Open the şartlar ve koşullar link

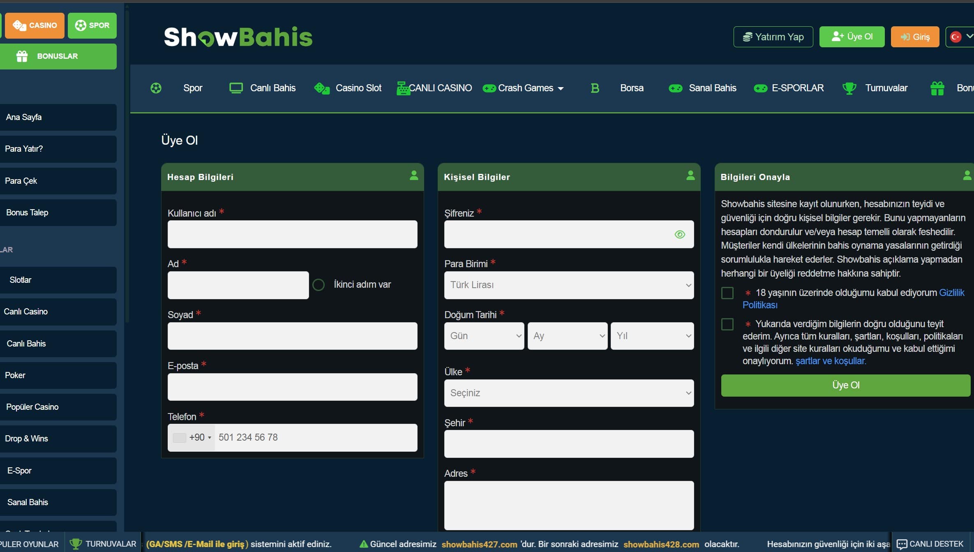click(831, 361)
